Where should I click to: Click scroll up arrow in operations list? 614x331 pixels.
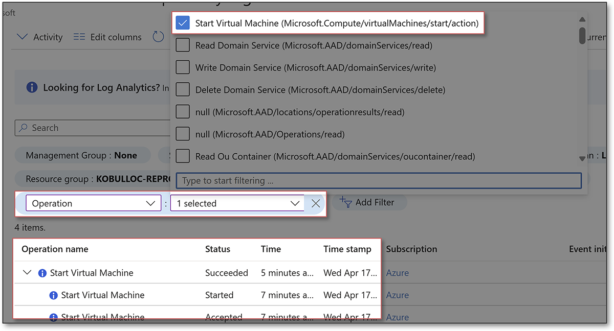(x=582, y=19)
